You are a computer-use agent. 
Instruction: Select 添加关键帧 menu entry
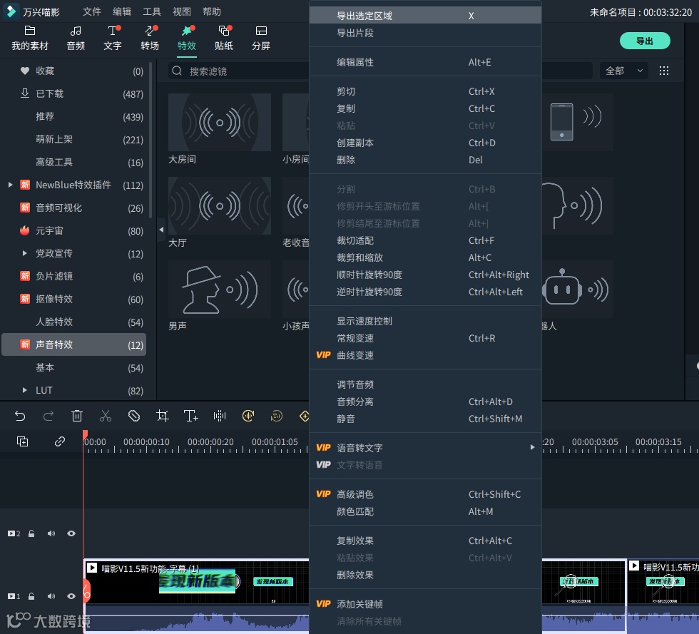425,604
